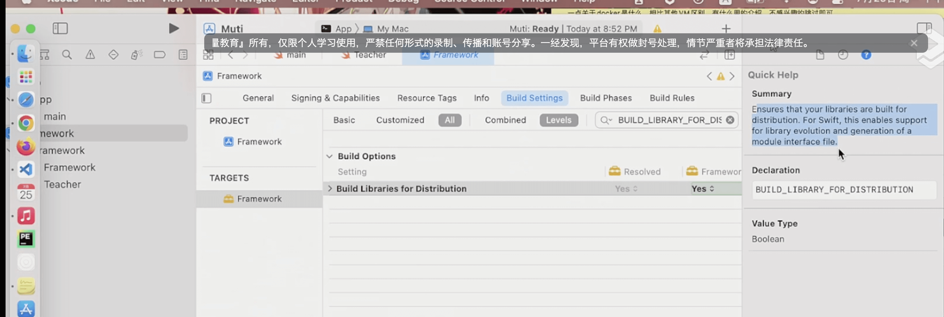Toggle the All settings filter
This screenshot has height=317, width=944.
click(450, 120)
